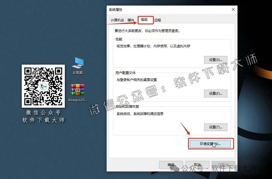Open the 环境变量(N) dialog
272x179 pixels.
coord(210,144)
